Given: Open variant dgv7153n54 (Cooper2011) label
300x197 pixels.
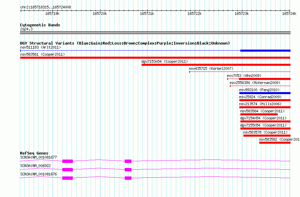Looking at the screenshot, I should point(164,61).
